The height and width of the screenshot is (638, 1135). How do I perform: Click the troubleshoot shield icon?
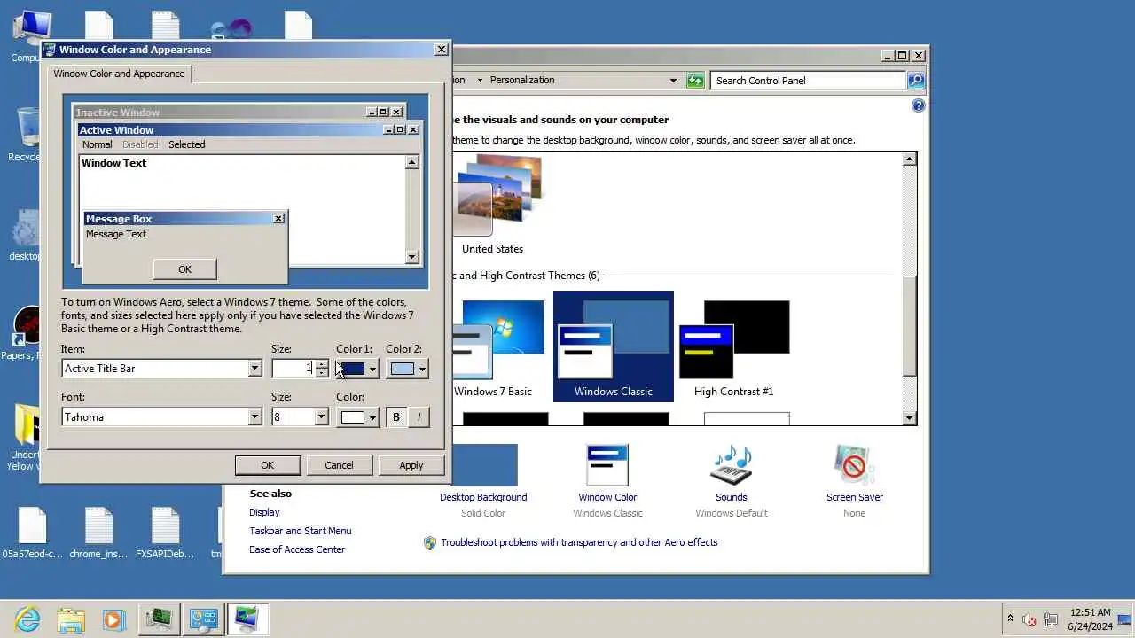[x=430, y=542]
